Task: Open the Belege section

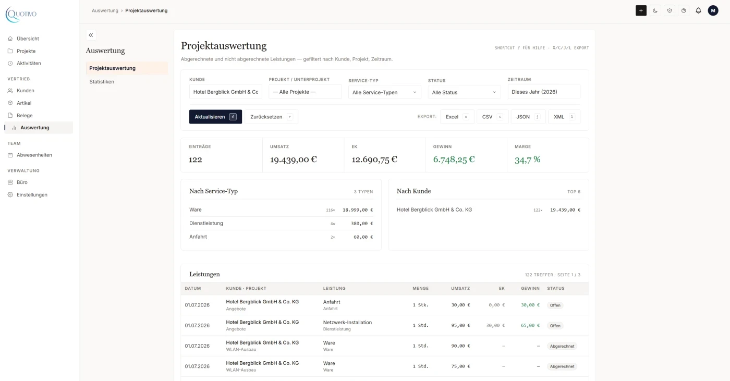Action: [39, 115]
